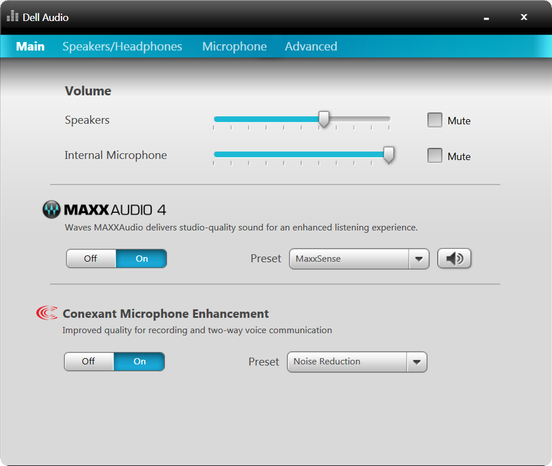Viewport: 552px width, 466px height.
Task: Click the MAXXAUDIO 4 logo text
Action: click(x=115, y=210)
